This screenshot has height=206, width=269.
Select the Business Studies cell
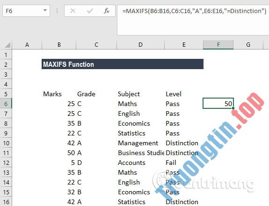click(x=140, y=153)
